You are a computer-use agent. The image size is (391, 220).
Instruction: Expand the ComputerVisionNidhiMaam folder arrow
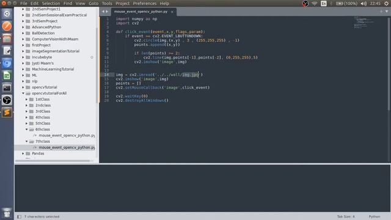click(23, 39)
